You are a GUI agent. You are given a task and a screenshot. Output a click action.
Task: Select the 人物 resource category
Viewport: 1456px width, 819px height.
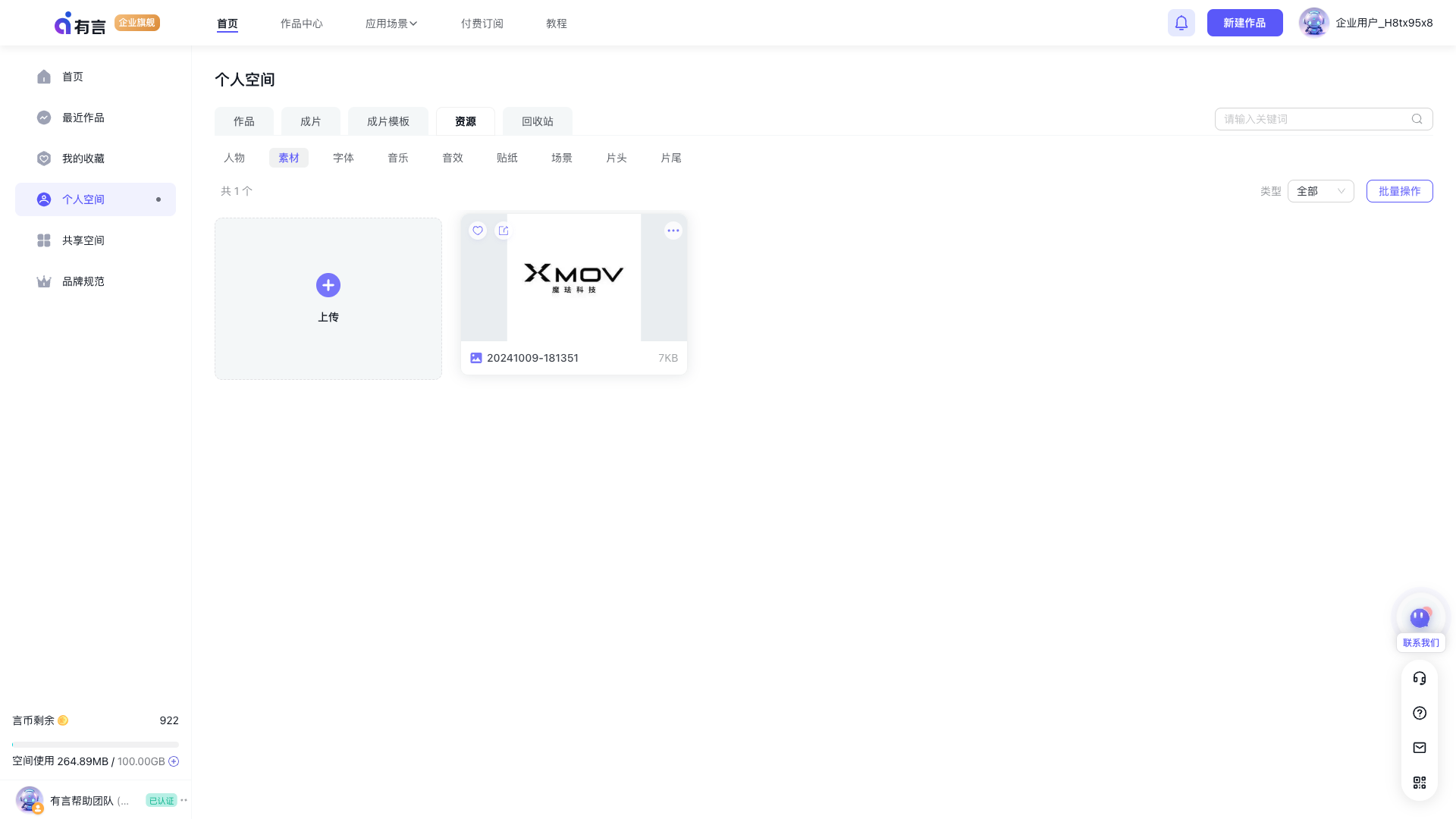[234, 158]
